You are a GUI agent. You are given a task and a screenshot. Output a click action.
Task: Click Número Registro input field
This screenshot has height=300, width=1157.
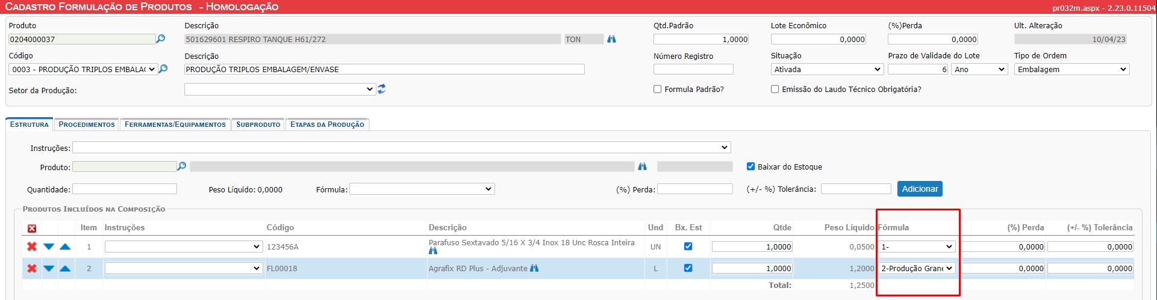click(693, 69)
